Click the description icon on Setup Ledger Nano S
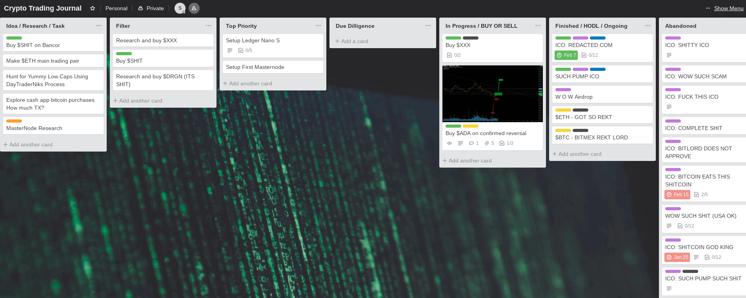 tap(230, 51)
